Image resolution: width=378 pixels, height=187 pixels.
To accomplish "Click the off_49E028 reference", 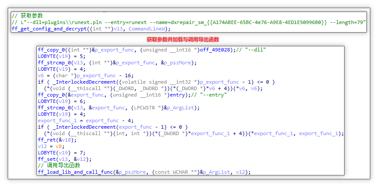I will (216, 50).
